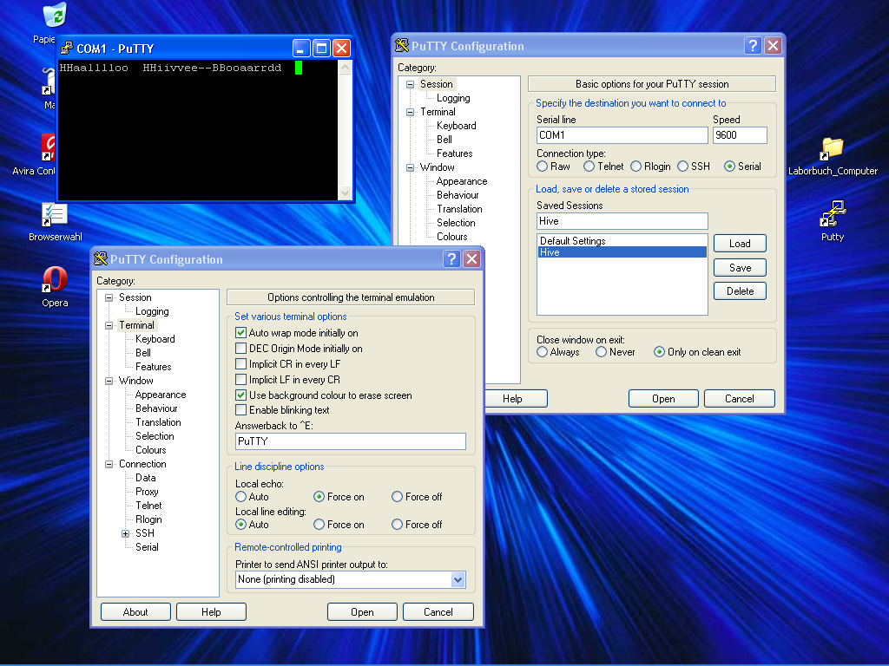The image size is (889, 666).
Task: Toggle DEC Origin Mode initially on
Action: coord(240,349)
